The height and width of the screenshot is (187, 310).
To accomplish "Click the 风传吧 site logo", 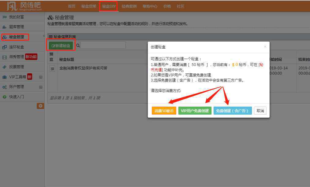I will (24, 6).
